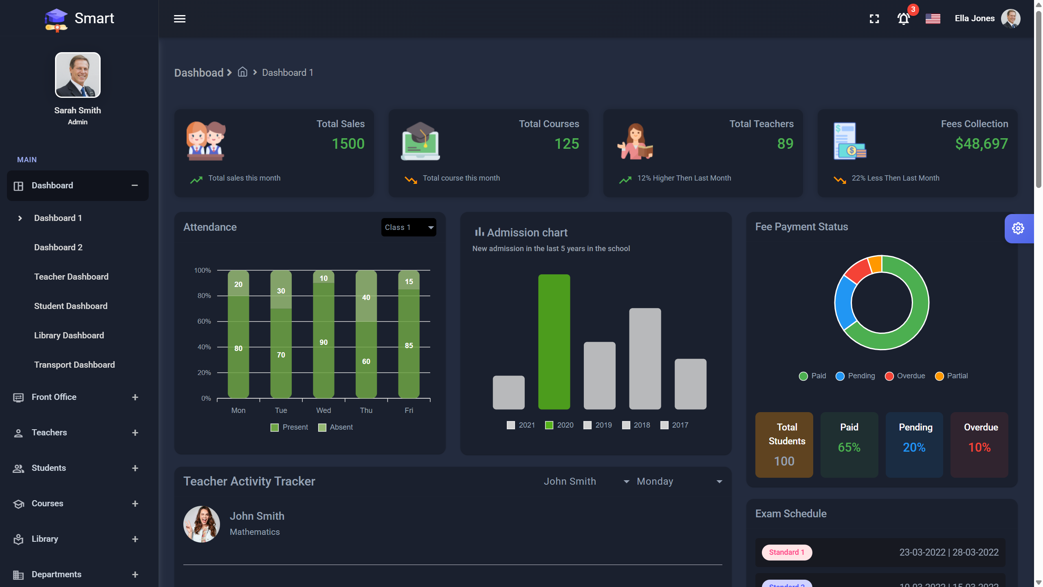The image size is (1043, 587).
Task: Click the hamburger menu icon
Action: point(180,19)
